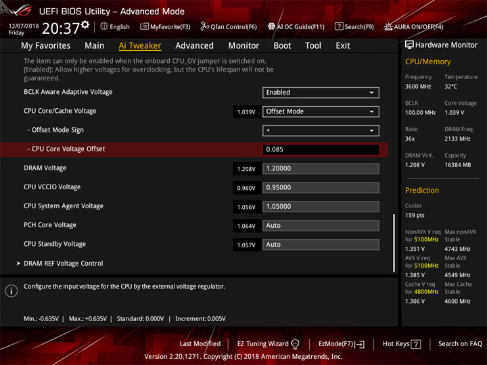Open CPU Core/Cache Voltage mode dropdown
487x365 pixels.
pyautogui.click(x=321, y=112)
